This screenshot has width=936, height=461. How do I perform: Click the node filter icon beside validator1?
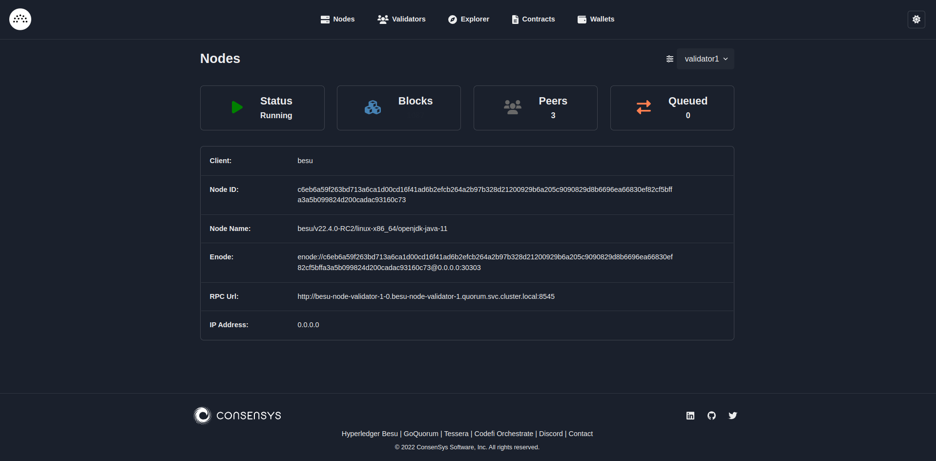[669, 59]
